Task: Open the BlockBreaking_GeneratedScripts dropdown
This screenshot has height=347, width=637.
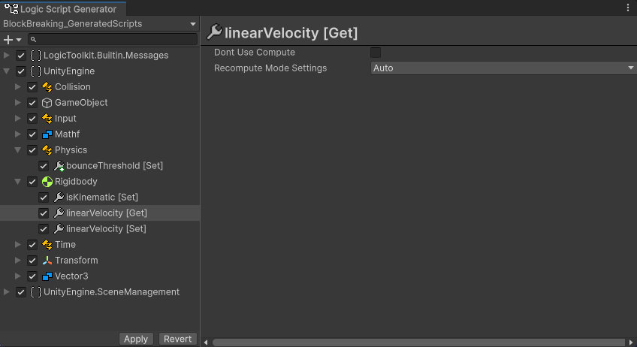Action: [99, 24]
